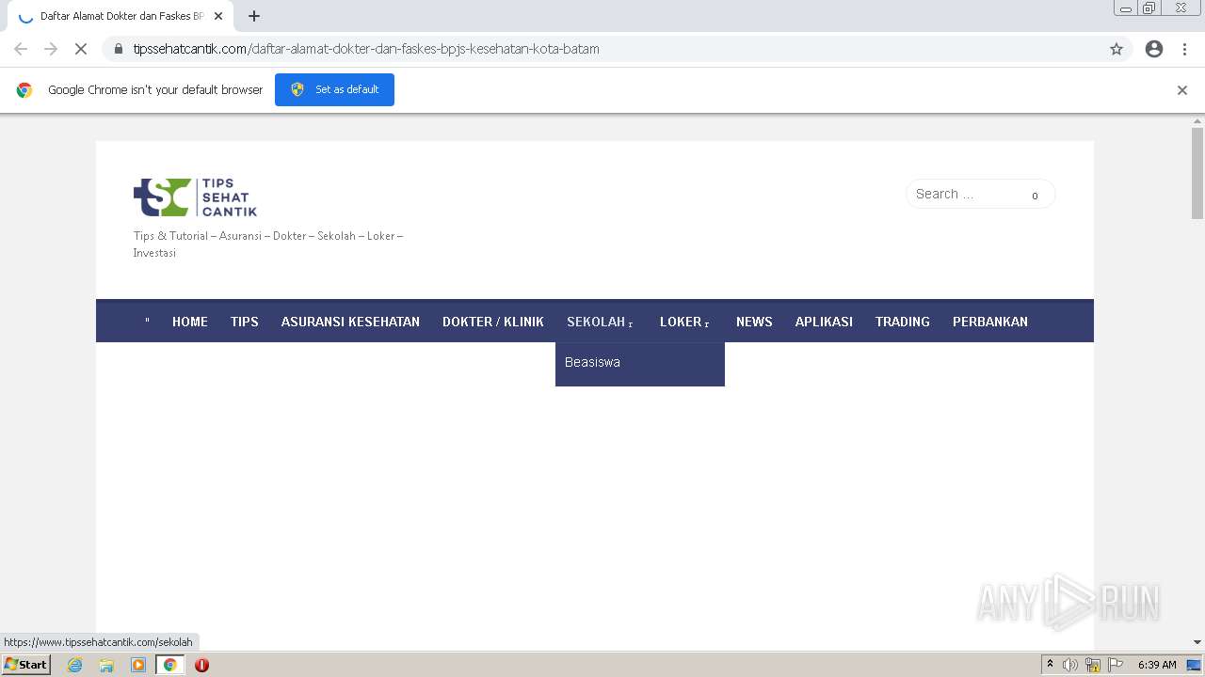
Task: Click the Tips Sehat Cantik logo
Action: (195, 197)
